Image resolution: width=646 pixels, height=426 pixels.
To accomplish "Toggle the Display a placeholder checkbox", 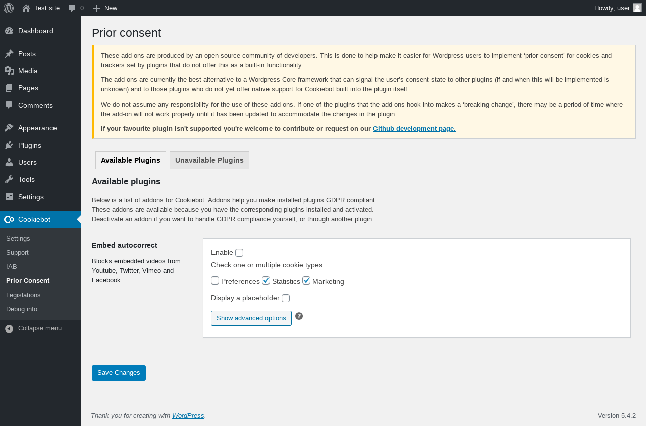I will click(286, 298).
